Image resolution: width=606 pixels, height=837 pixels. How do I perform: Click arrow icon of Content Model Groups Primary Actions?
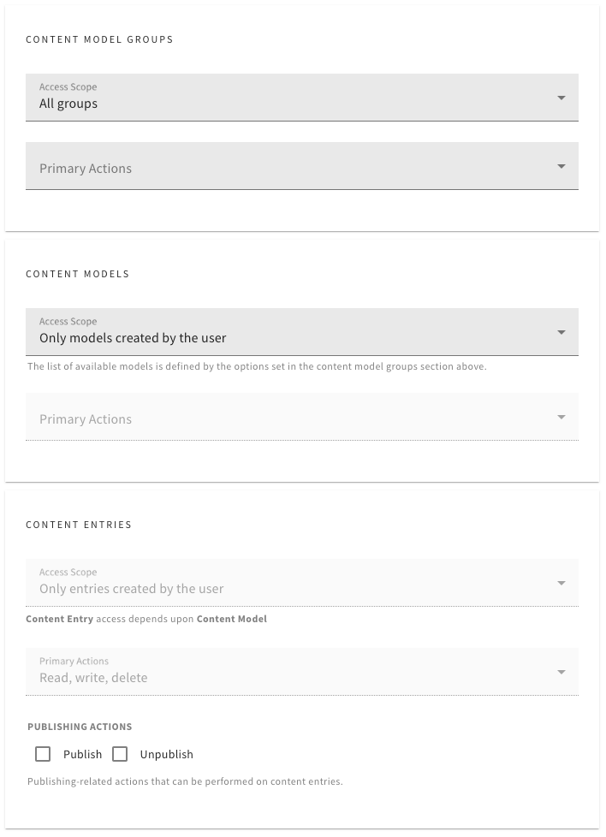[561, 167]
